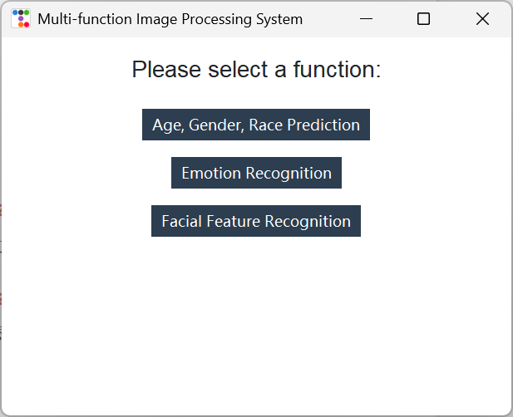
Task: Click the colorful app icon in title bar
Action: pyautogui.click(x=21, y=18)
